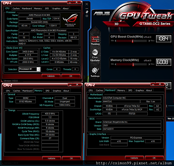Select Caches tab in the CPU-Z Memory window
The image size is (174, 166).
(17, 91)
